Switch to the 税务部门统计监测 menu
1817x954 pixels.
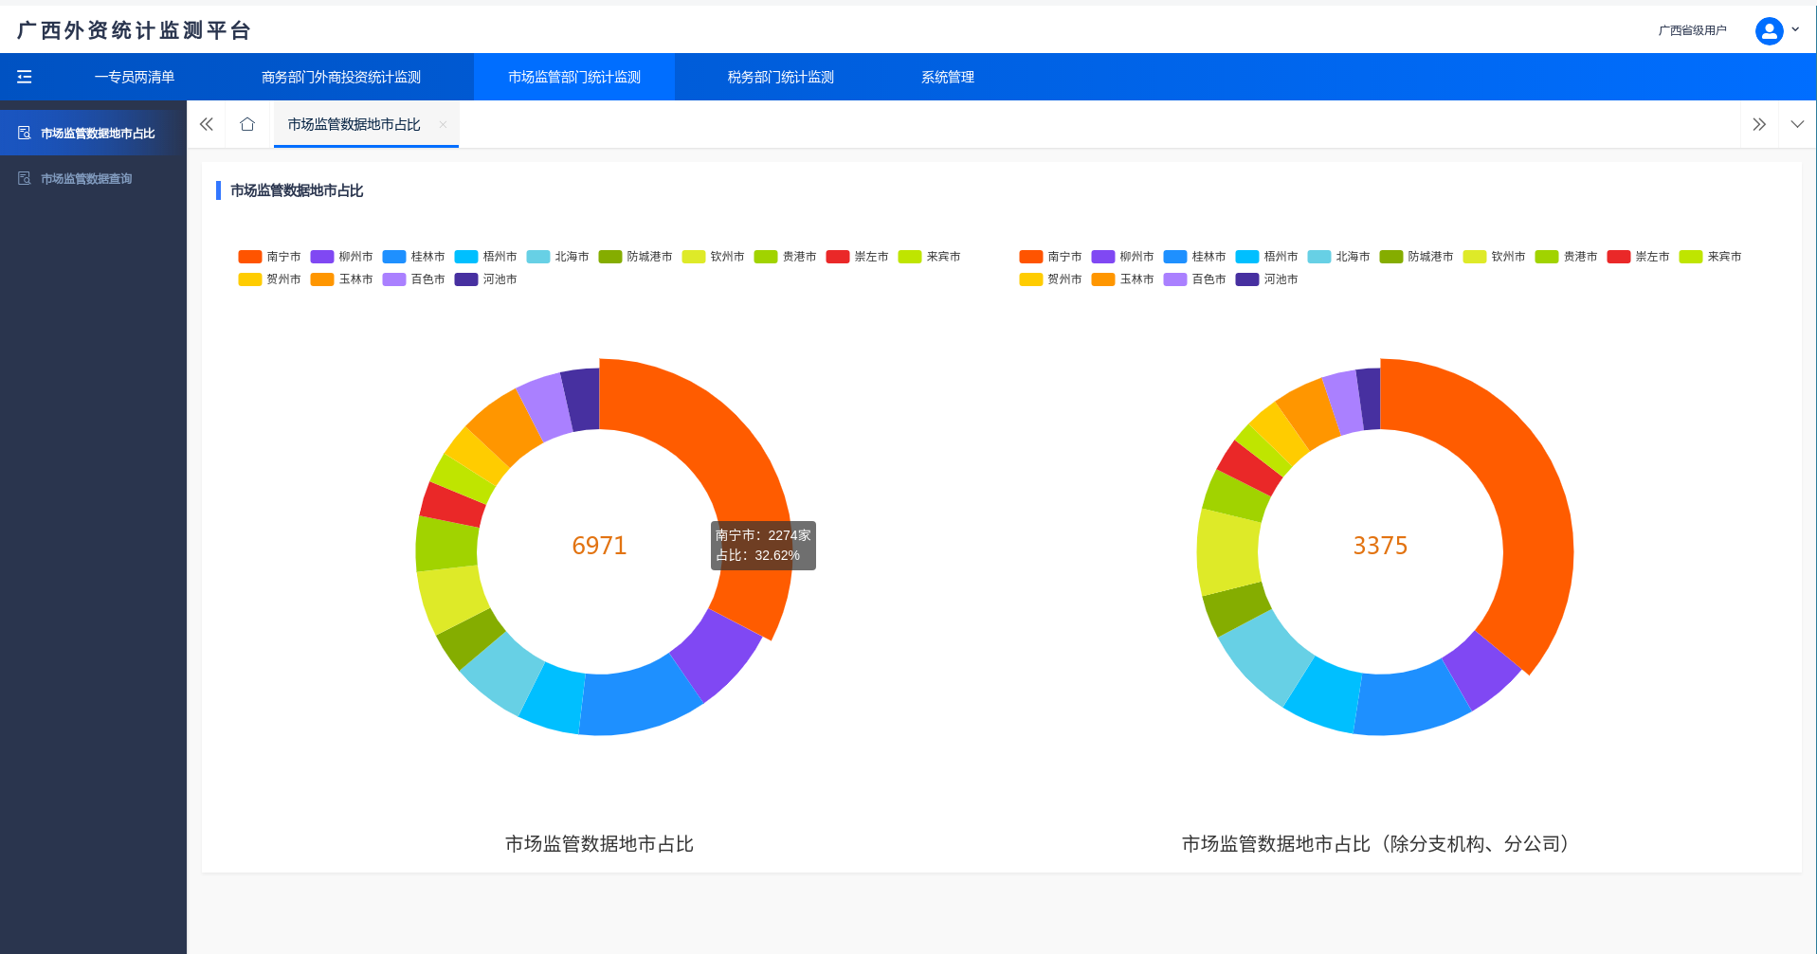[x=779, y=77]
